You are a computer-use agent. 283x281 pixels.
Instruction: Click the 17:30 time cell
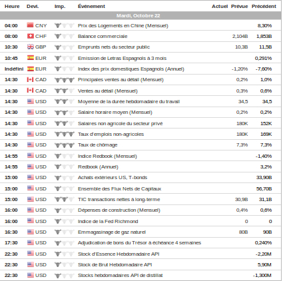[x=11, y=243]
